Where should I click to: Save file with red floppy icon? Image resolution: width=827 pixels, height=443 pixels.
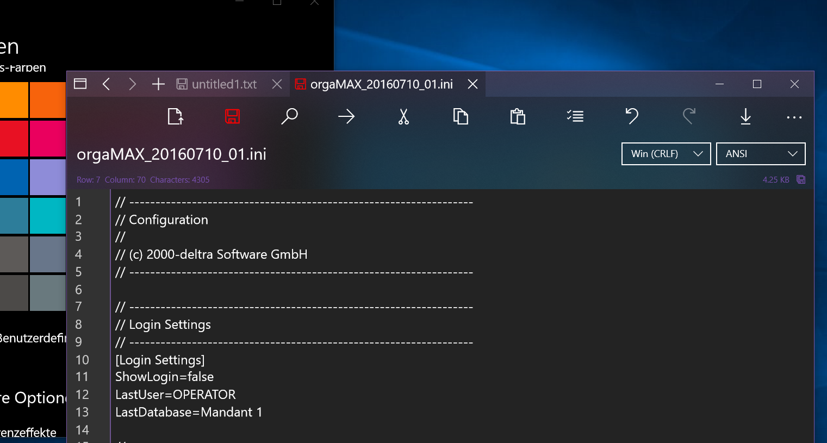(x=233, y=116)
